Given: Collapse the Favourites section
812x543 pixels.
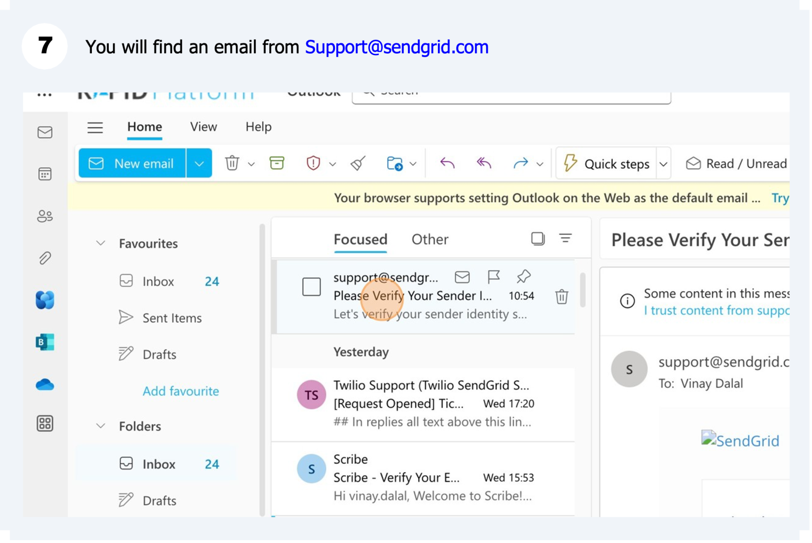Looking at the screenshot, I should 101,243.
